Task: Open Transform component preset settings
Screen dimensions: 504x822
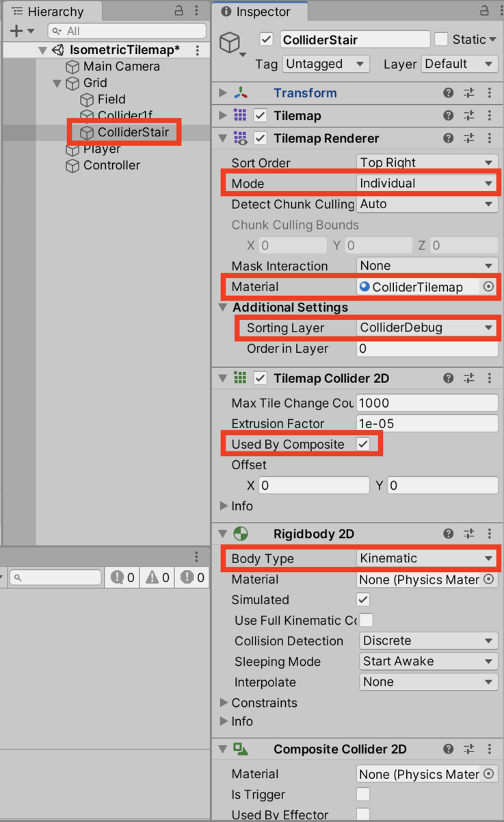Action: coord(469,93)
